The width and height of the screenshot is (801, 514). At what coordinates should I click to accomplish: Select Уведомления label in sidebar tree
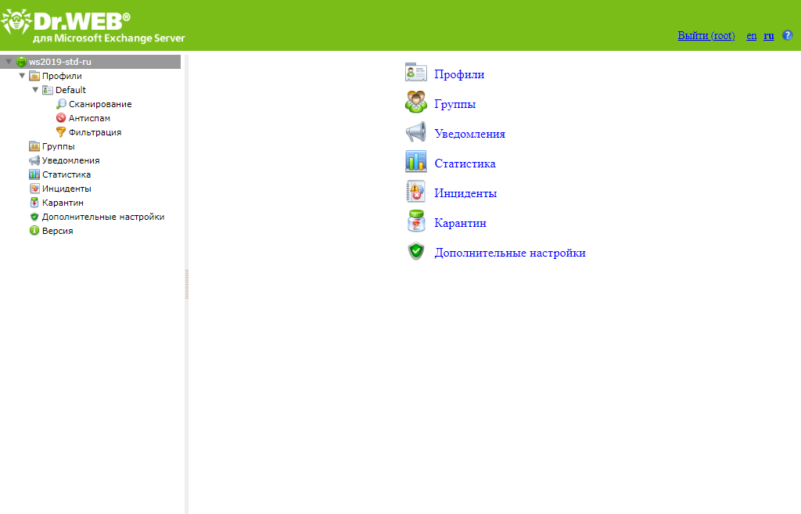[x=70, y=160]
